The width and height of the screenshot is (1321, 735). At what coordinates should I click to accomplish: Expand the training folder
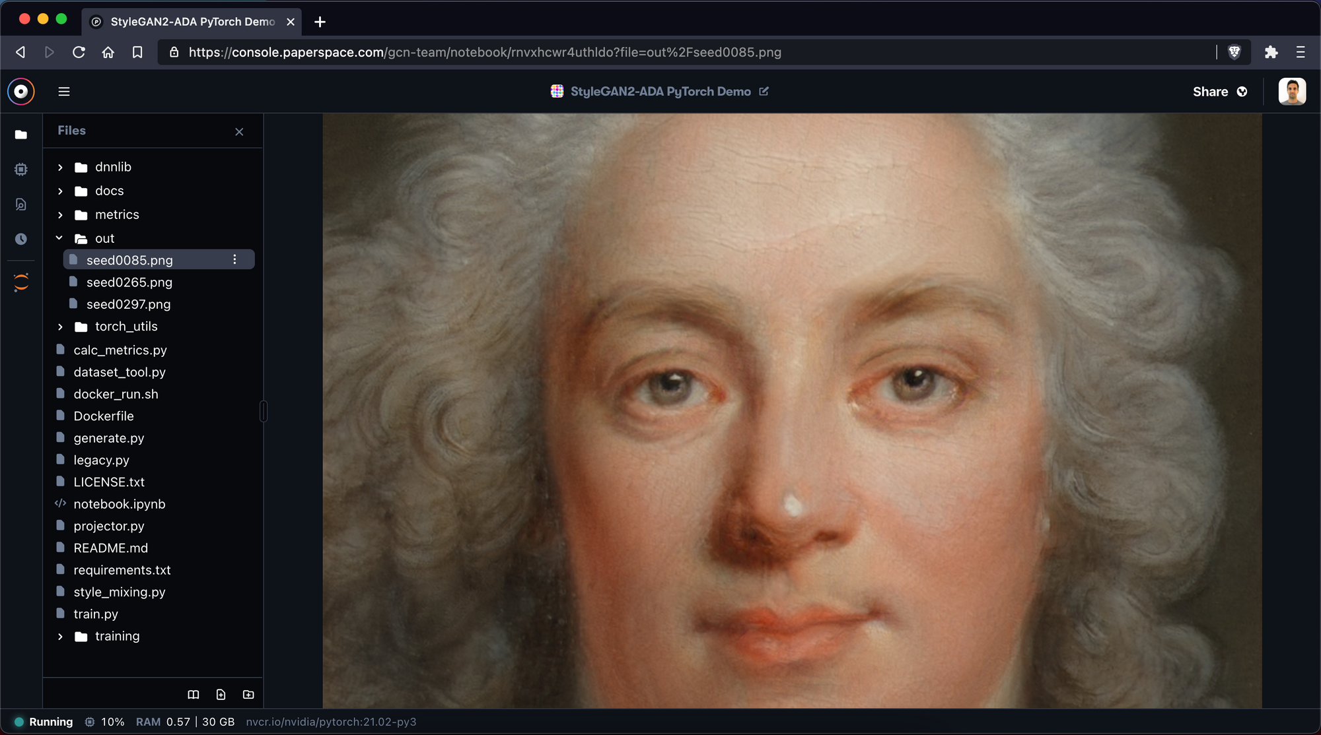pyautogui.click(x=60, y=637)
